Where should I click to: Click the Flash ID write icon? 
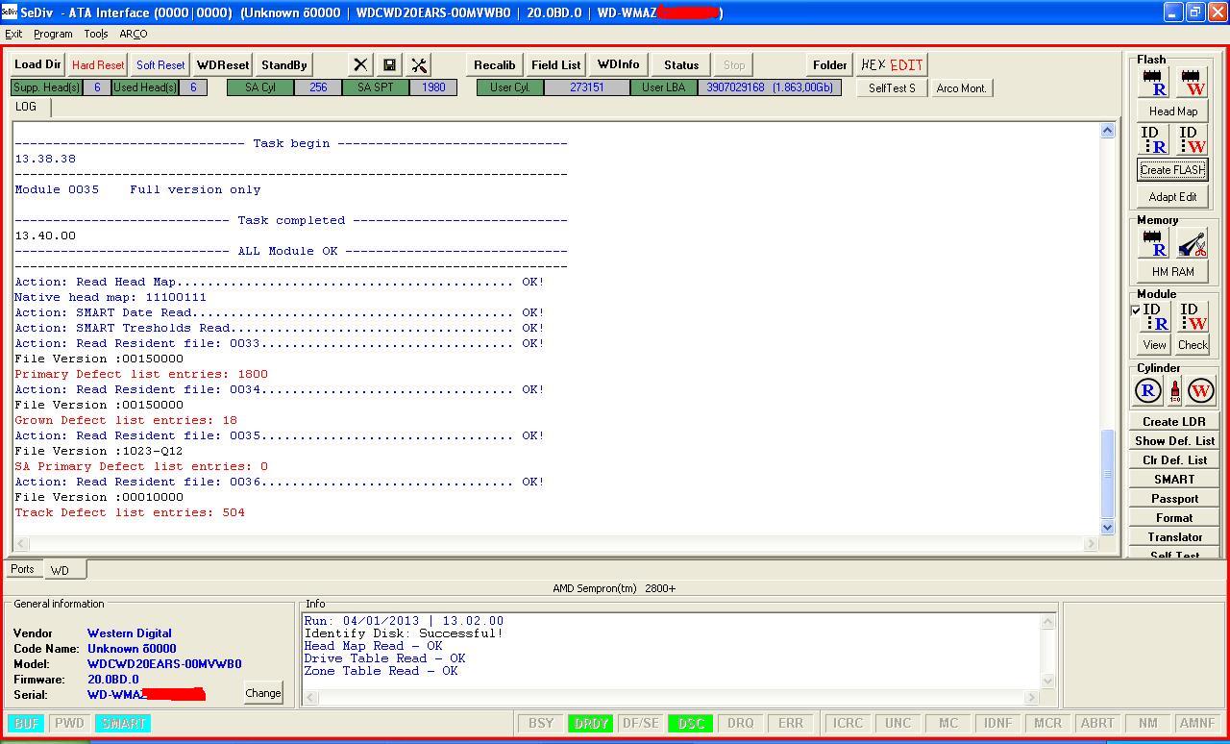[x=1193, y=139]
